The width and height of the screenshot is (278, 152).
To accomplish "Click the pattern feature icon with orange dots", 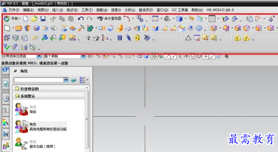I will point(72,28).
